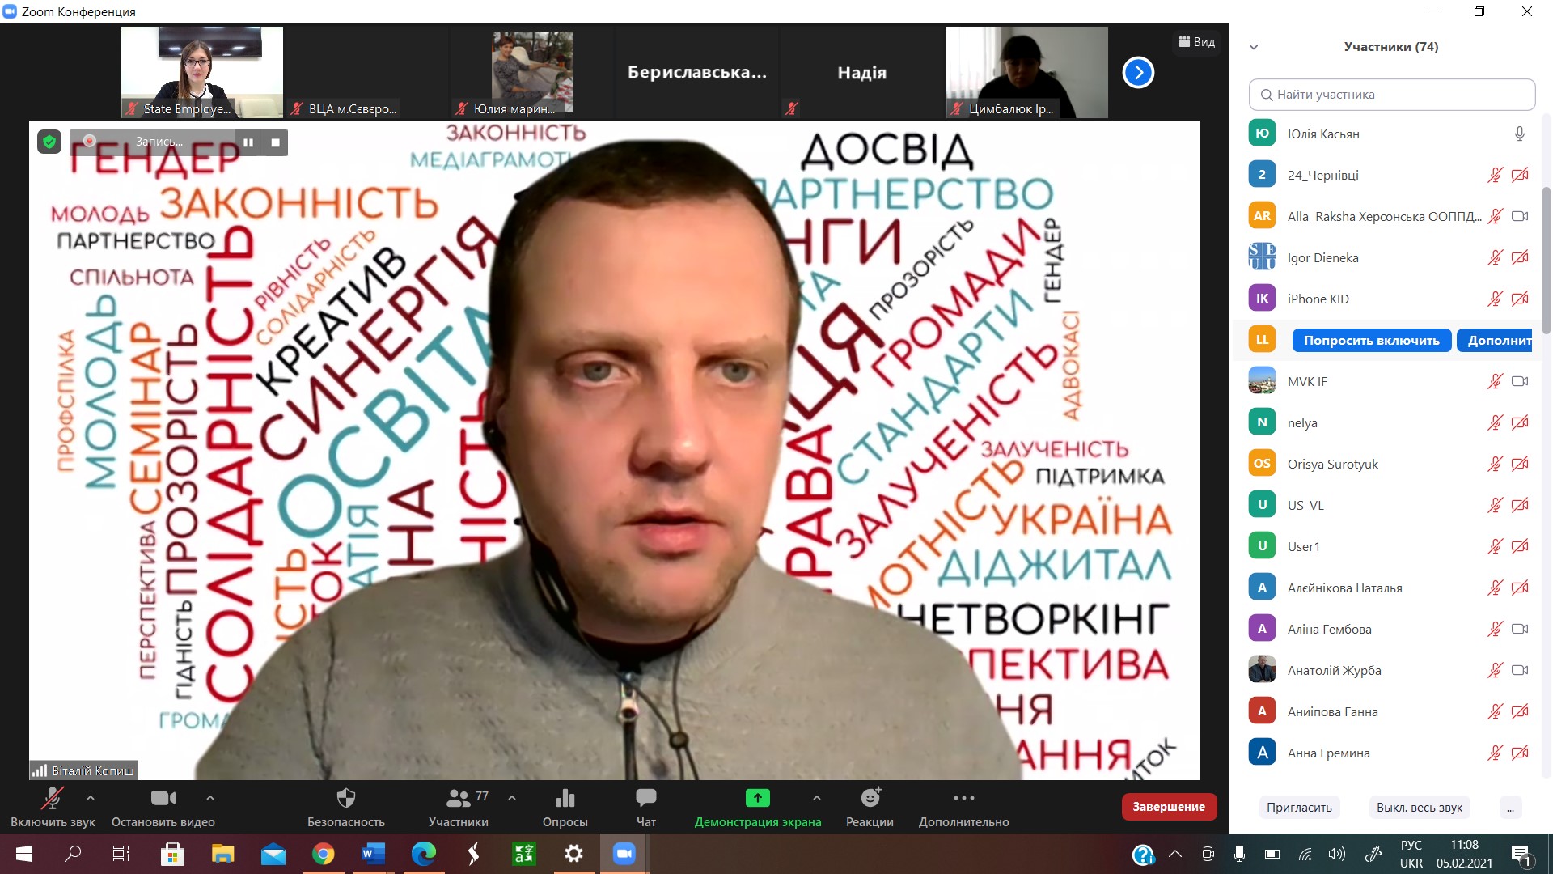1553x874 pixels.
Task: Open Zoom icon in taskbar
Action: coord(624,854)
